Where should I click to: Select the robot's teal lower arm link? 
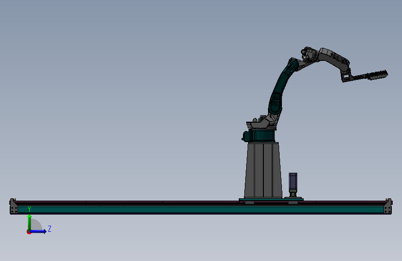click(282, 86)
